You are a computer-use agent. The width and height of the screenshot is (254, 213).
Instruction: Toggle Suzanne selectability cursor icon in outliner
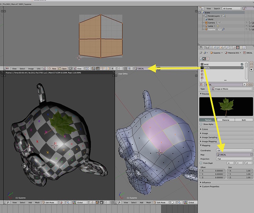click(x=250, y=29)
